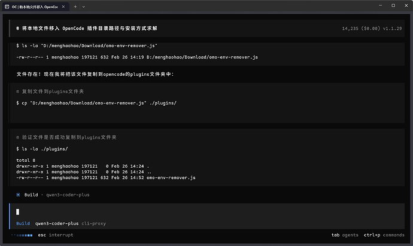Click the tab agents hint
The width and height of the screenshot is (413, 246).
tap(345, 235)
